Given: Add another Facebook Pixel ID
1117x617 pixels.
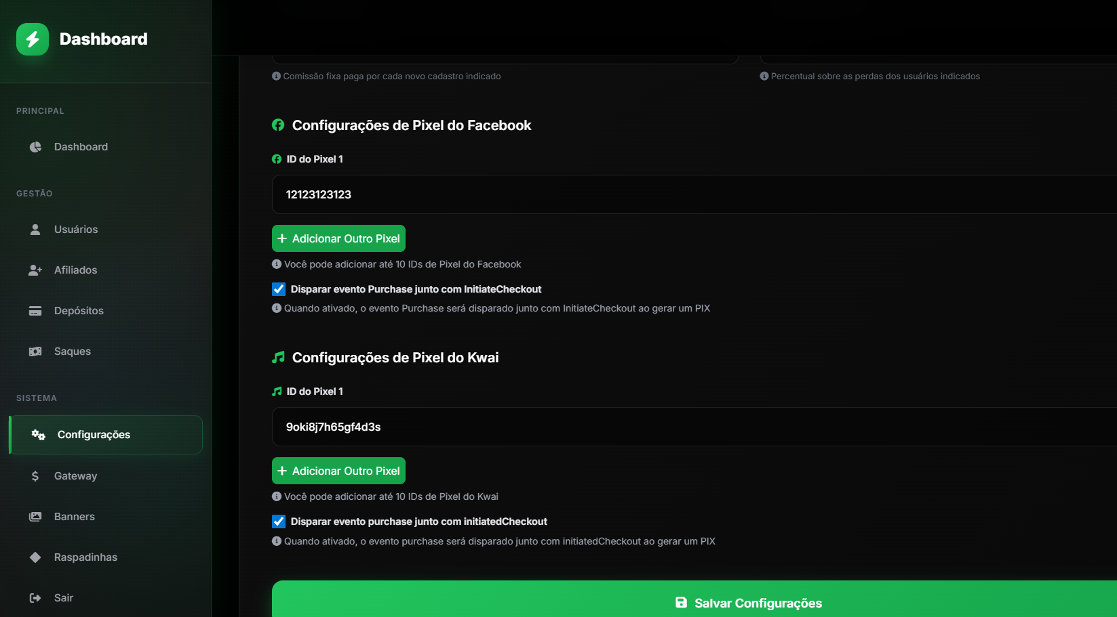Looking at the screenshot, I should [338, 238].
